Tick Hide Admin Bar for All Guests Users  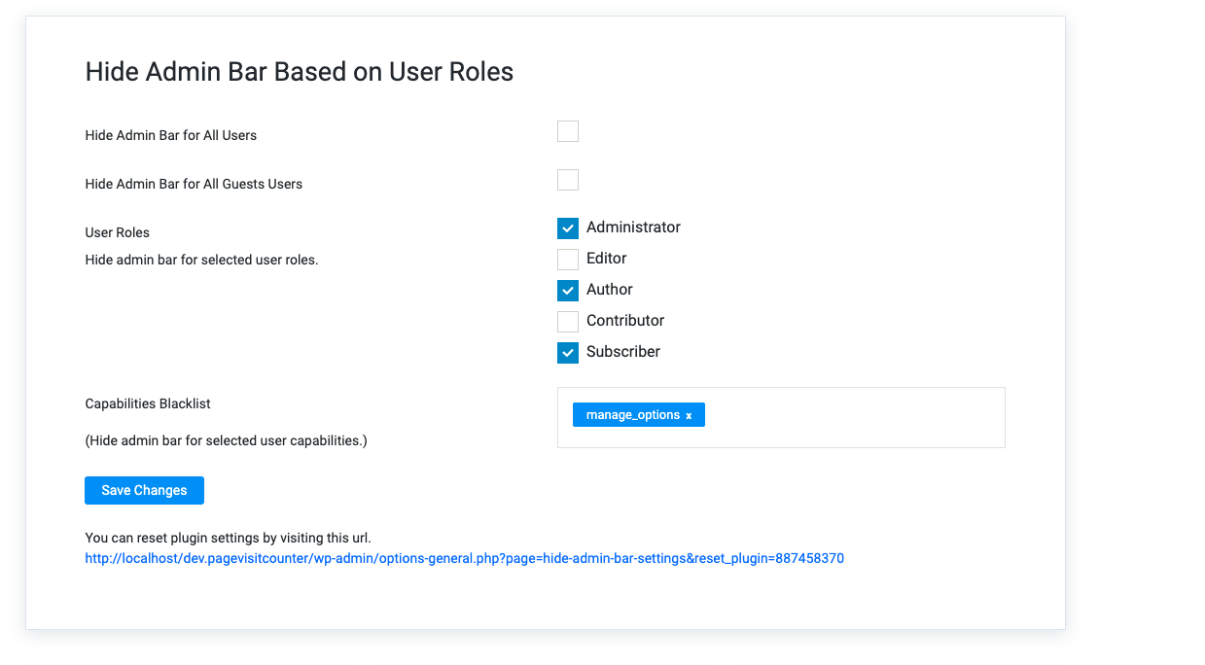(568, 180)
